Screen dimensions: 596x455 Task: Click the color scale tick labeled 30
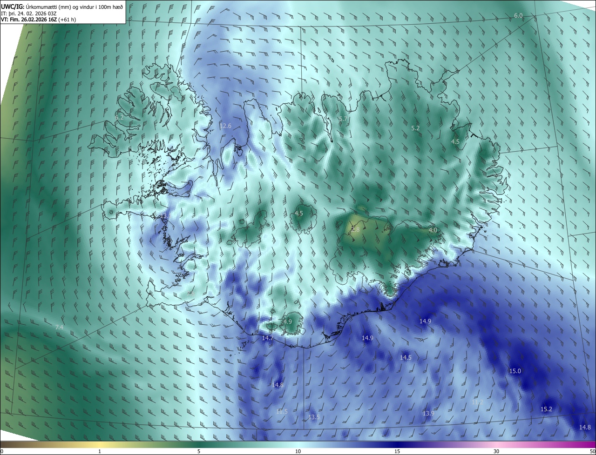tap(496, 451)
